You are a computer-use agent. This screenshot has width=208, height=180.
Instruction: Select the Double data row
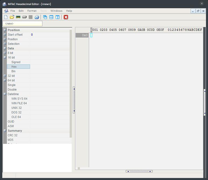(38, 90)
